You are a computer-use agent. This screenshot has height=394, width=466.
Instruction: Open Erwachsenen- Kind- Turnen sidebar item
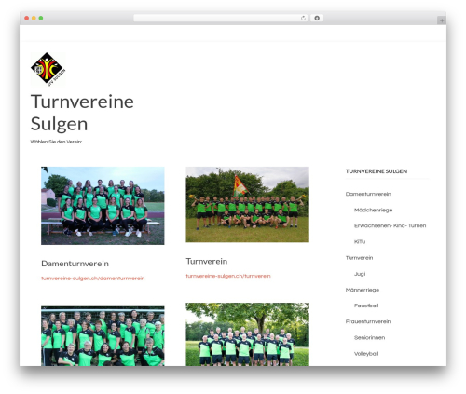point(390,225)
